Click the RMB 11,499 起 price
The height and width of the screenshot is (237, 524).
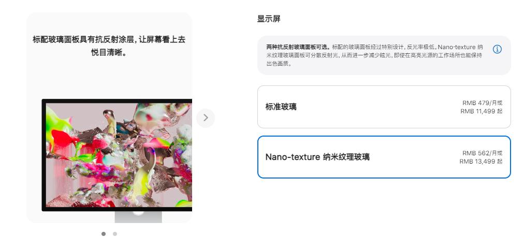coord(481,111)
